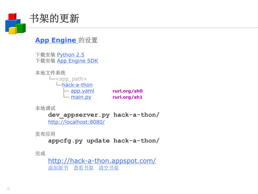
Task: Follow the Python 2.5 download link
Action: coord(71,55)
